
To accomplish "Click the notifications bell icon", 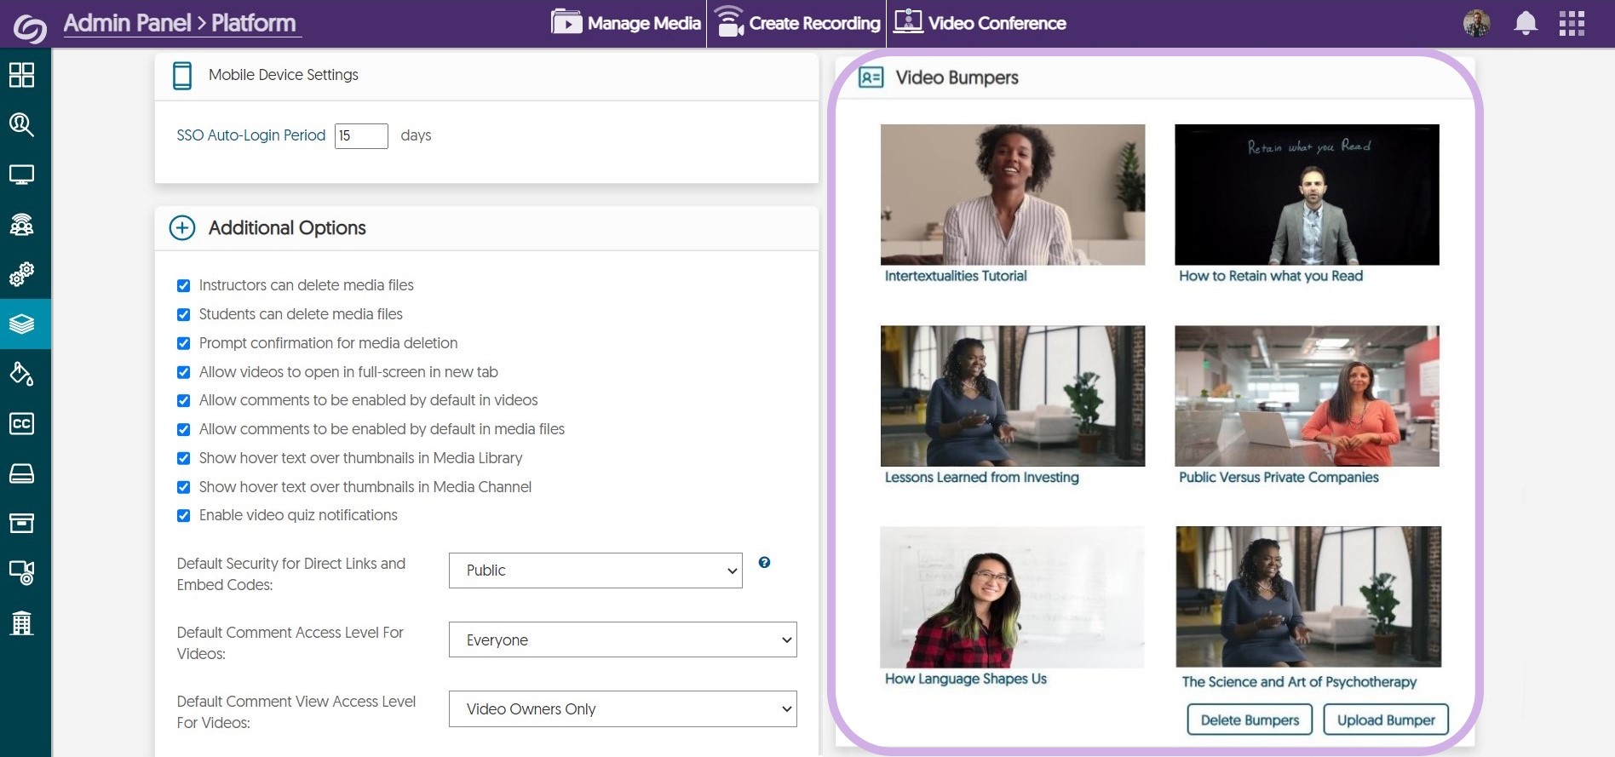I will coord(1525,23).
